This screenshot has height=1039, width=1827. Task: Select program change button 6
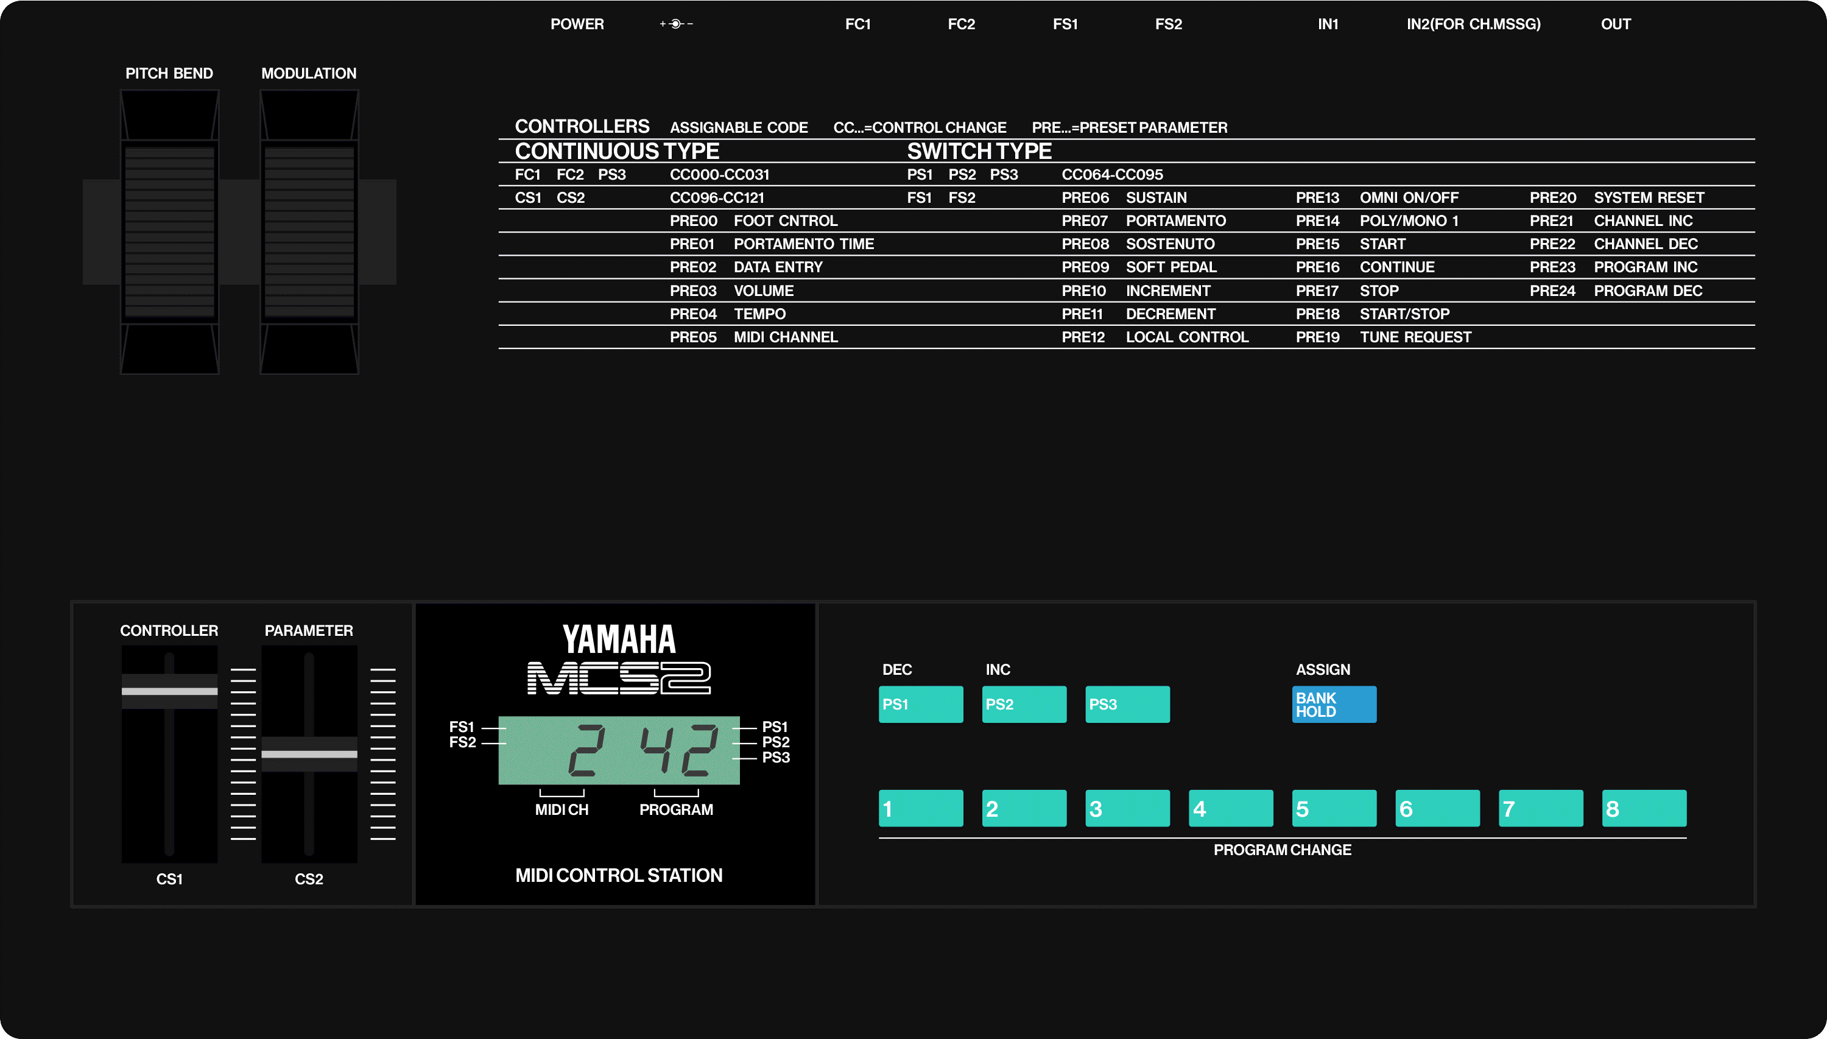click(1437, 808)
